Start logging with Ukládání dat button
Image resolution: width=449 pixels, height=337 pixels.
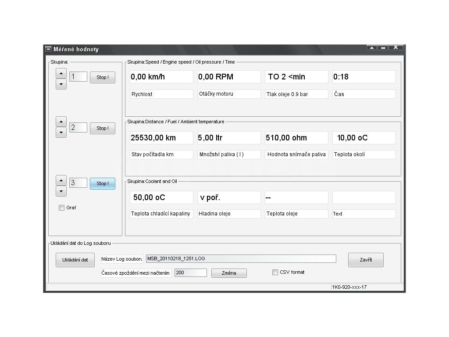click(75, 260)
